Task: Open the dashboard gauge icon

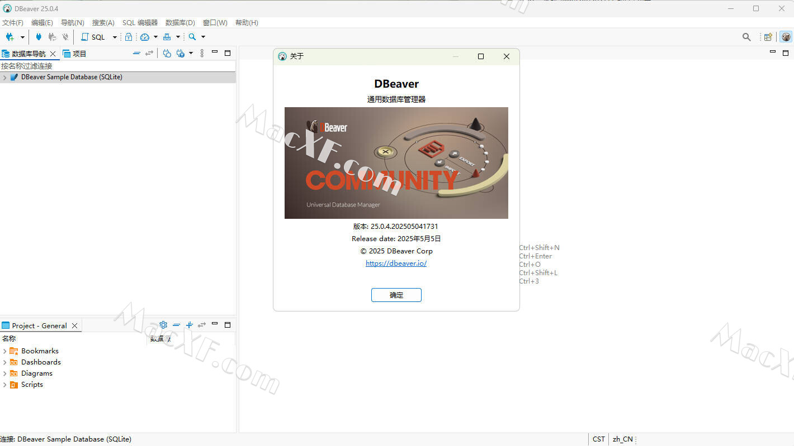Action: point(145,37)
